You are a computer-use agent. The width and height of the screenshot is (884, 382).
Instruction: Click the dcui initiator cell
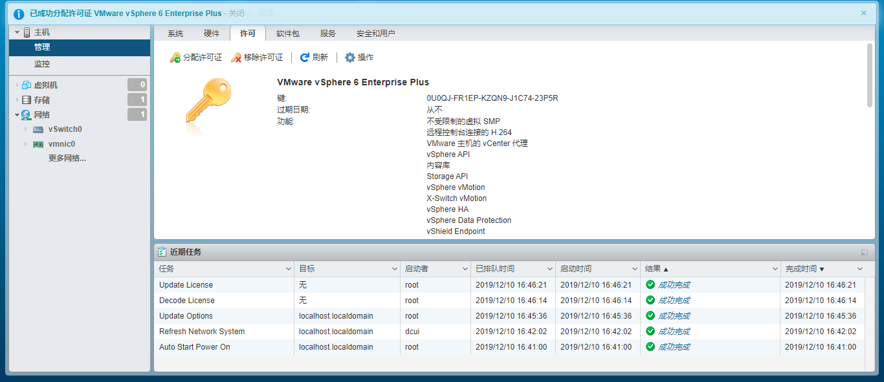pyautogui.click(x=412, y=332)
